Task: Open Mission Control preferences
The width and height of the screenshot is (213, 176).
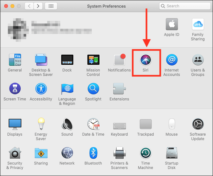Action: pyautogui.click(x=93, y=60)
